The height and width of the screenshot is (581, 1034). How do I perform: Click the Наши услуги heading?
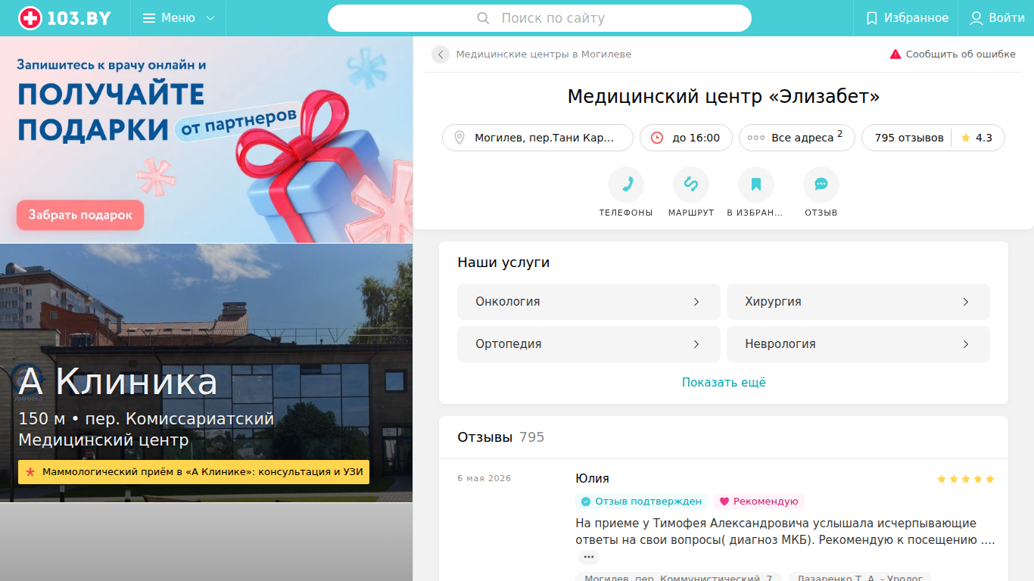(x=503, y=263)
